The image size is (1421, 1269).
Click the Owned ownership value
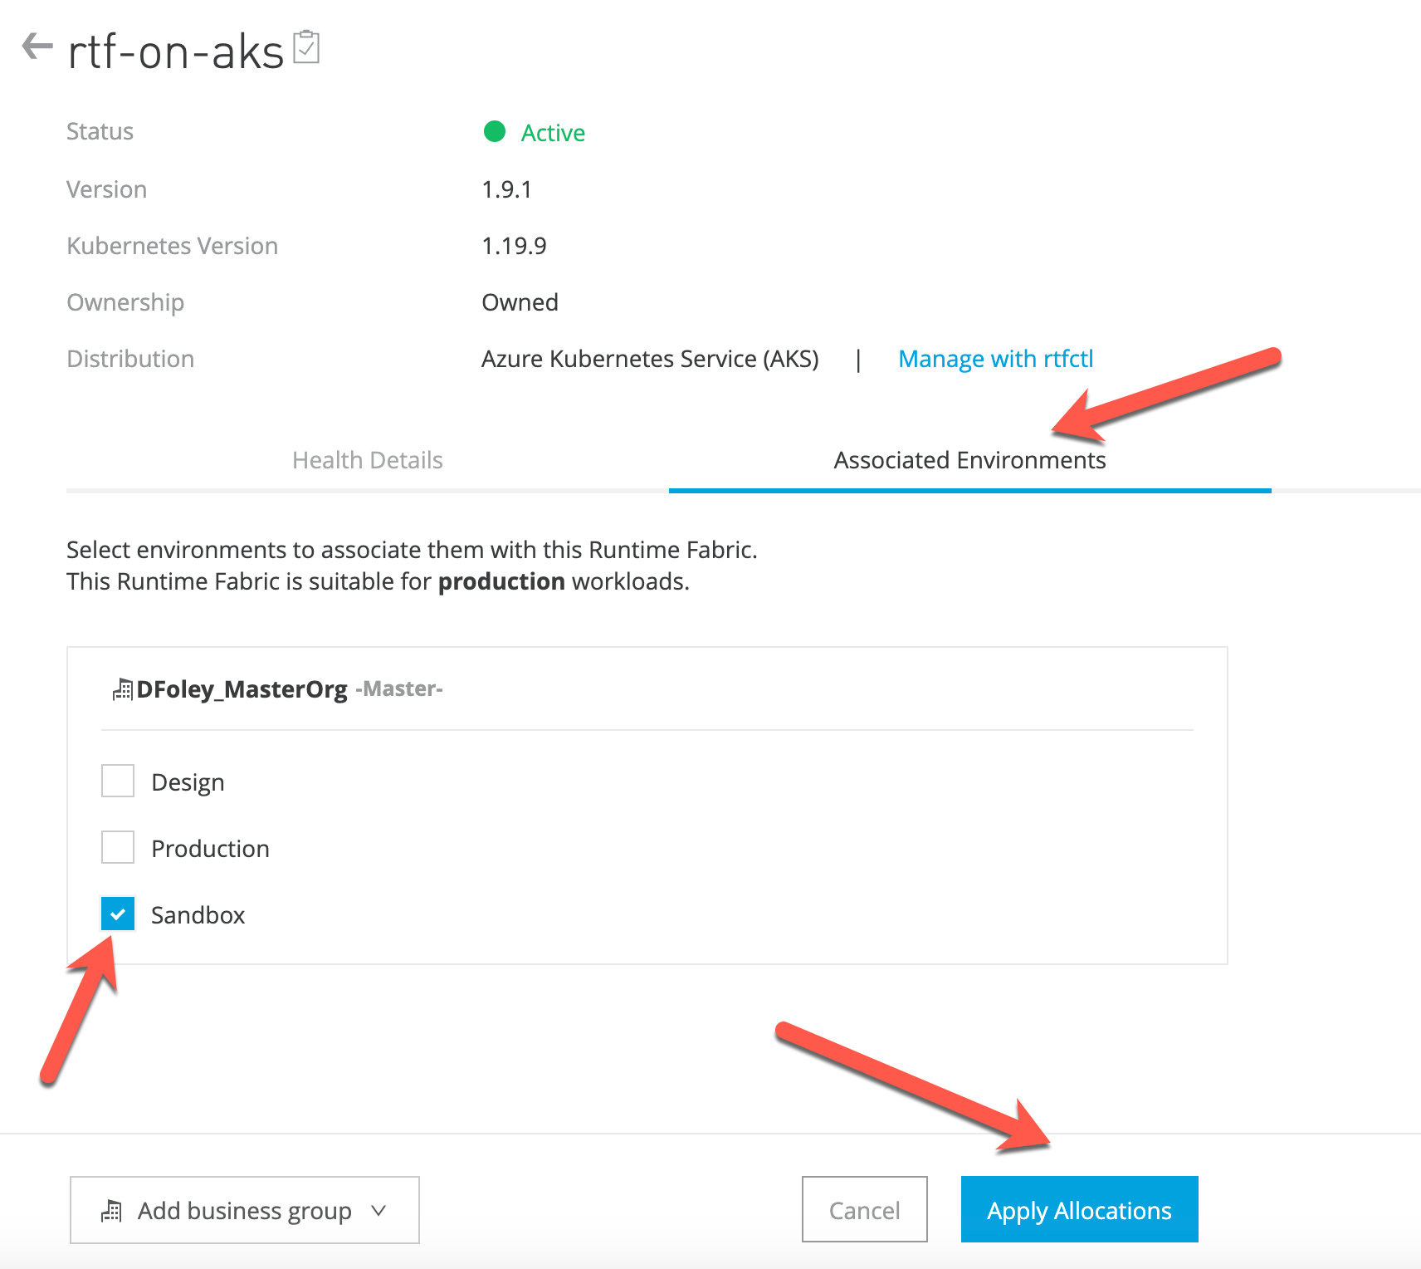(x=520, y=302)
